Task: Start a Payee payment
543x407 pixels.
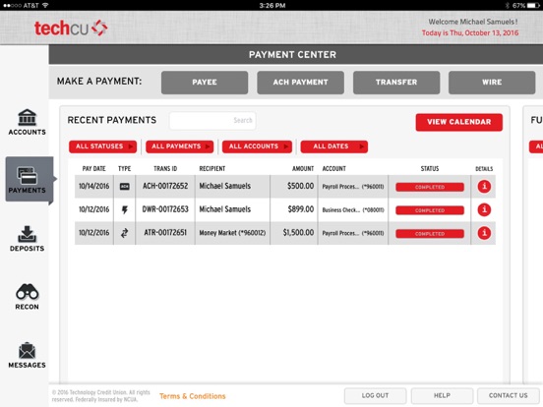Action: point(205,83)
